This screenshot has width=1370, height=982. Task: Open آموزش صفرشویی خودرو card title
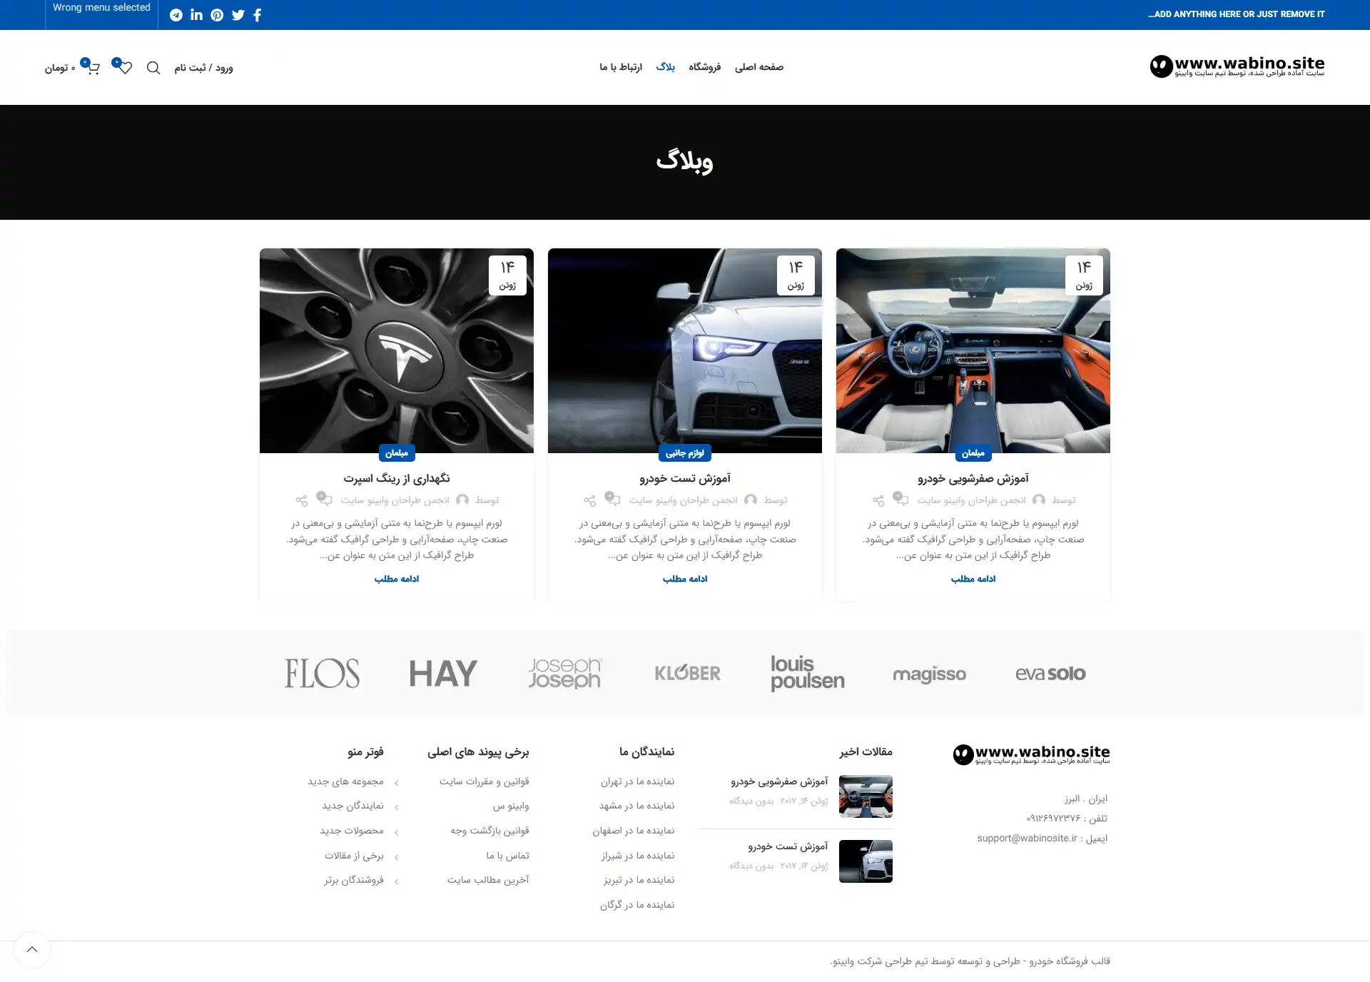coord(973,478)
